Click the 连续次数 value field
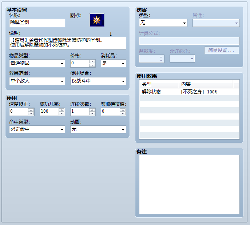The image size is (250, 225). click(80, 112)
